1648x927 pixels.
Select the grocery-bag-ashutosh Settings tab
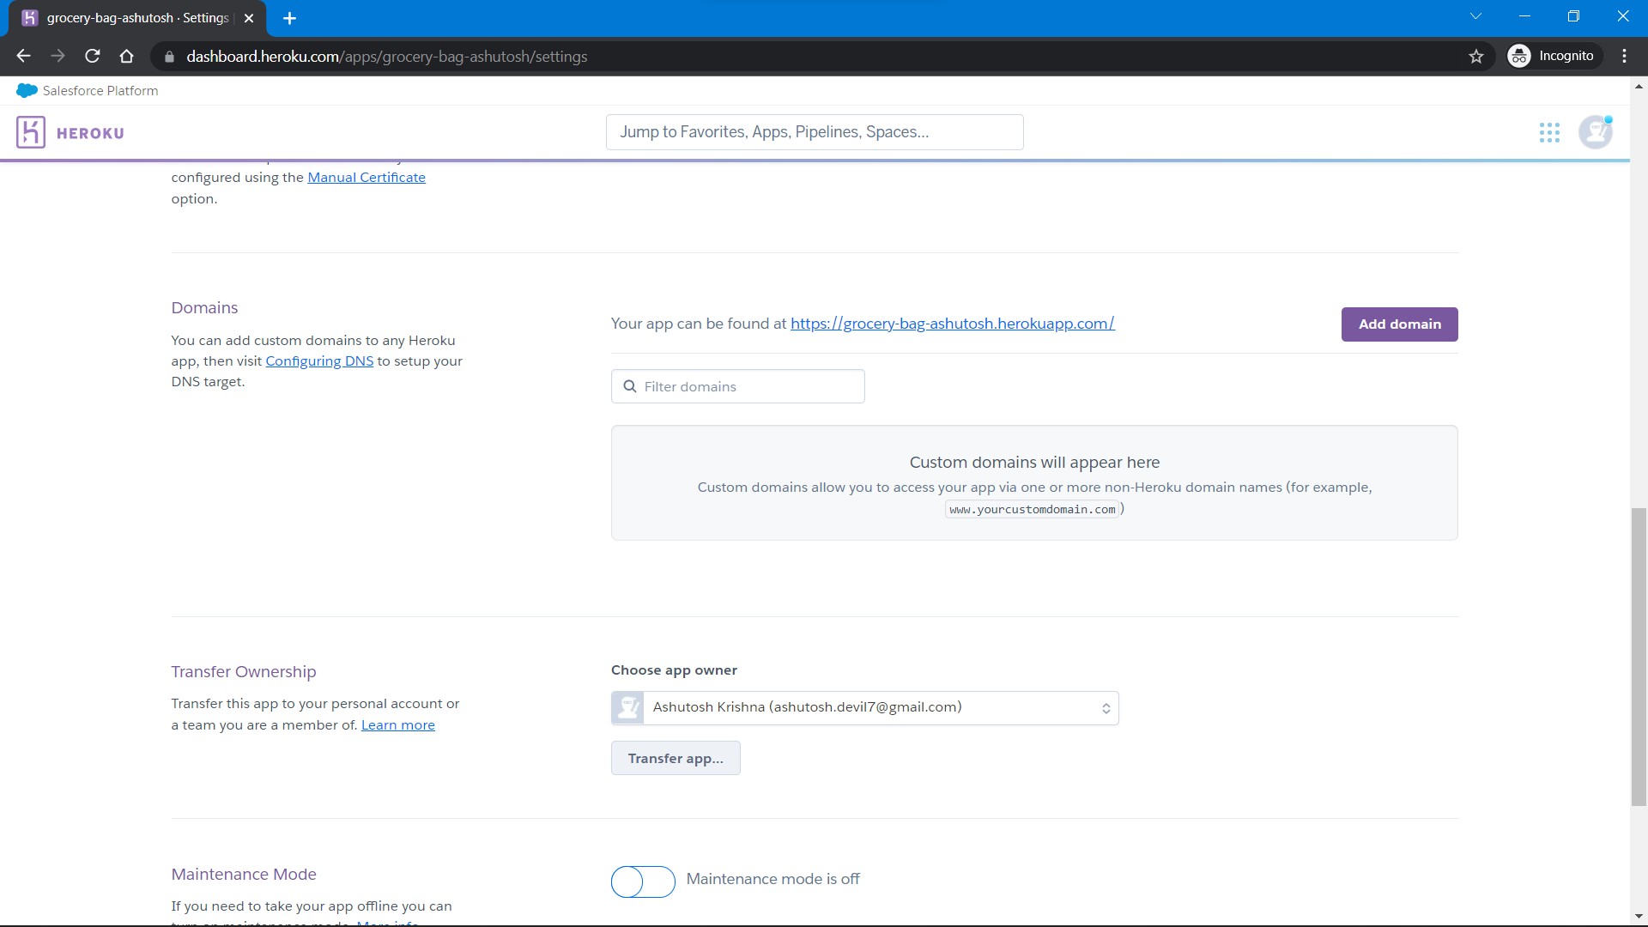click(137, 18)
